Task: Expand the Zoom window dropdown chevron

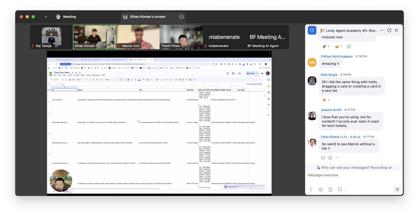Action: point(46,17)
